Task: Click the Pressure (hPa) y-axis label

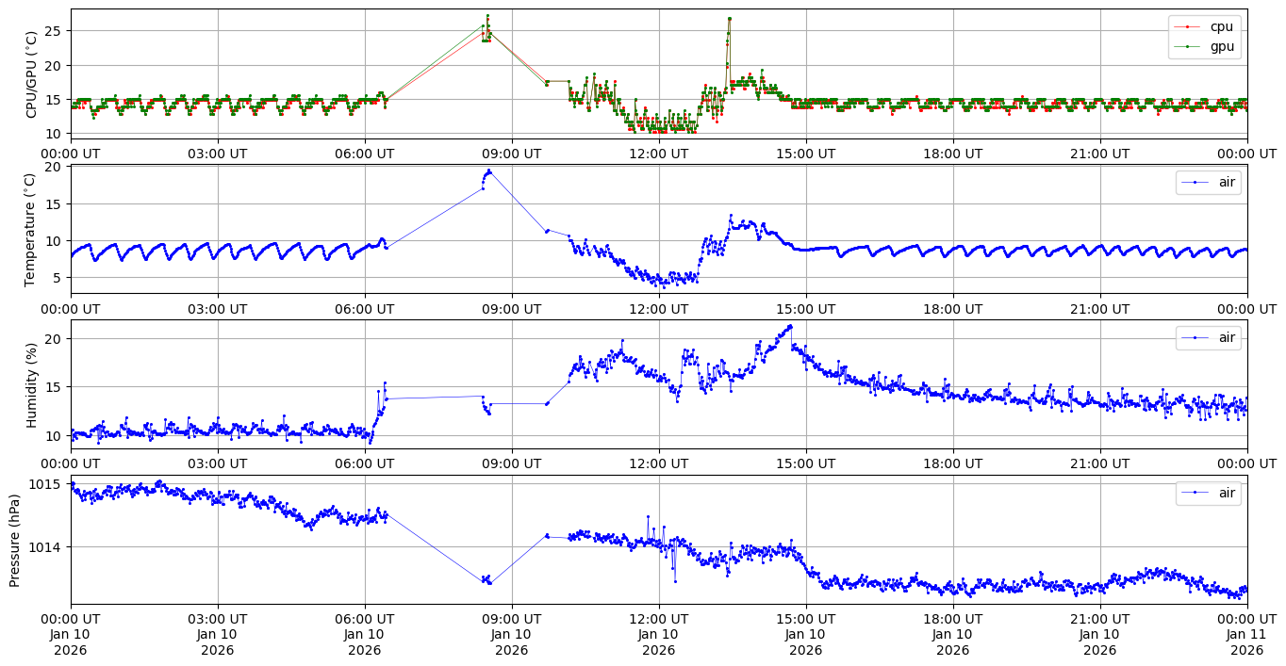Action: tap(15, 540)
